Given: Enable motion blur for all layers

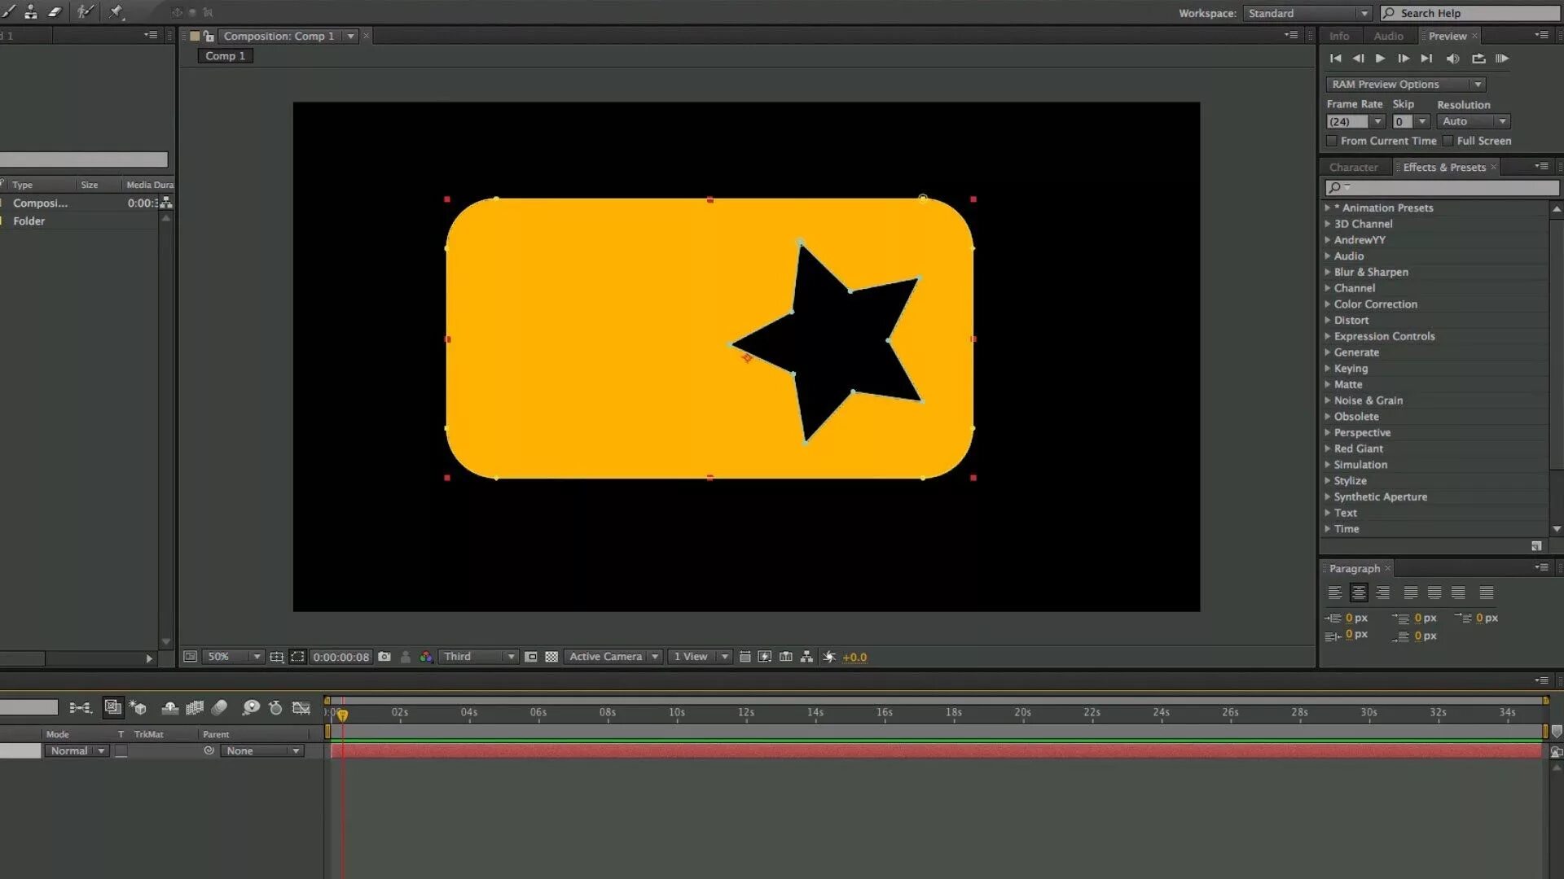Looking at the screenshot, I should pos(219,708).
